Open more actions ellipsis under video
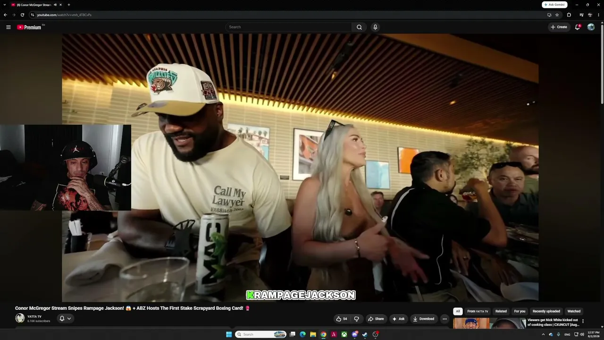 pyautogui.click(x=445, y=319)
